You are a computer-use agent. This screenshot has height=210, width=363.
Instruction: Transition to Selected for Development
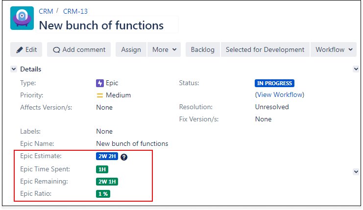(265, 49)
